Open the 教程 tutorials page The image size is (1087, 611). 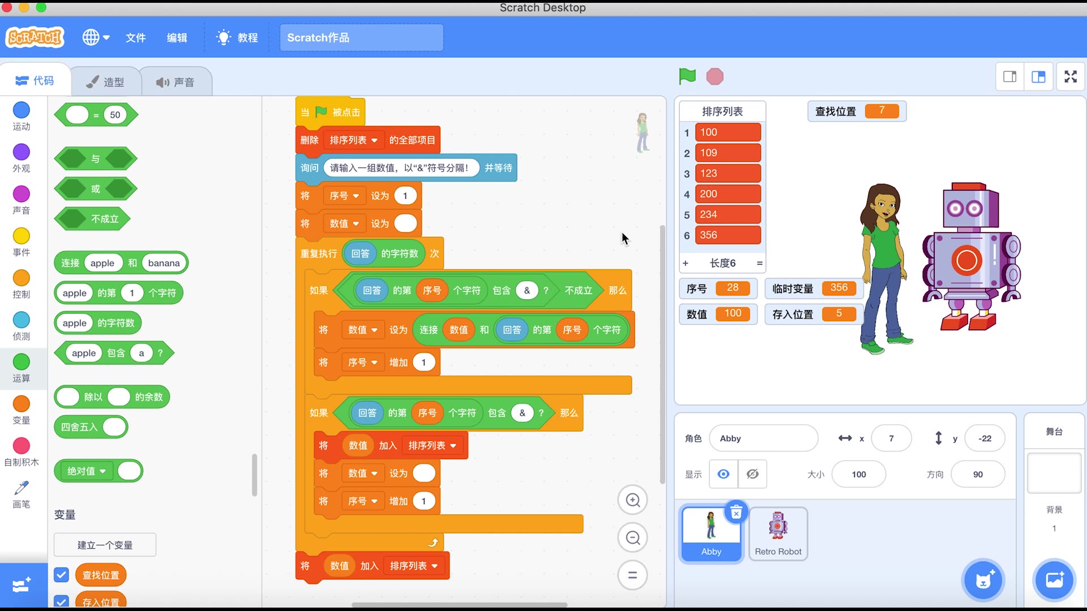coord(237,37)
